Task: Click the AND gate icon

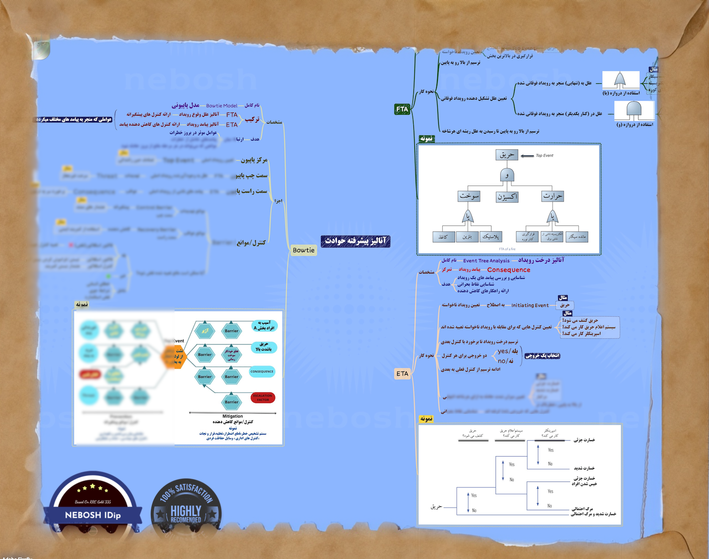Action: pos(634,110)
